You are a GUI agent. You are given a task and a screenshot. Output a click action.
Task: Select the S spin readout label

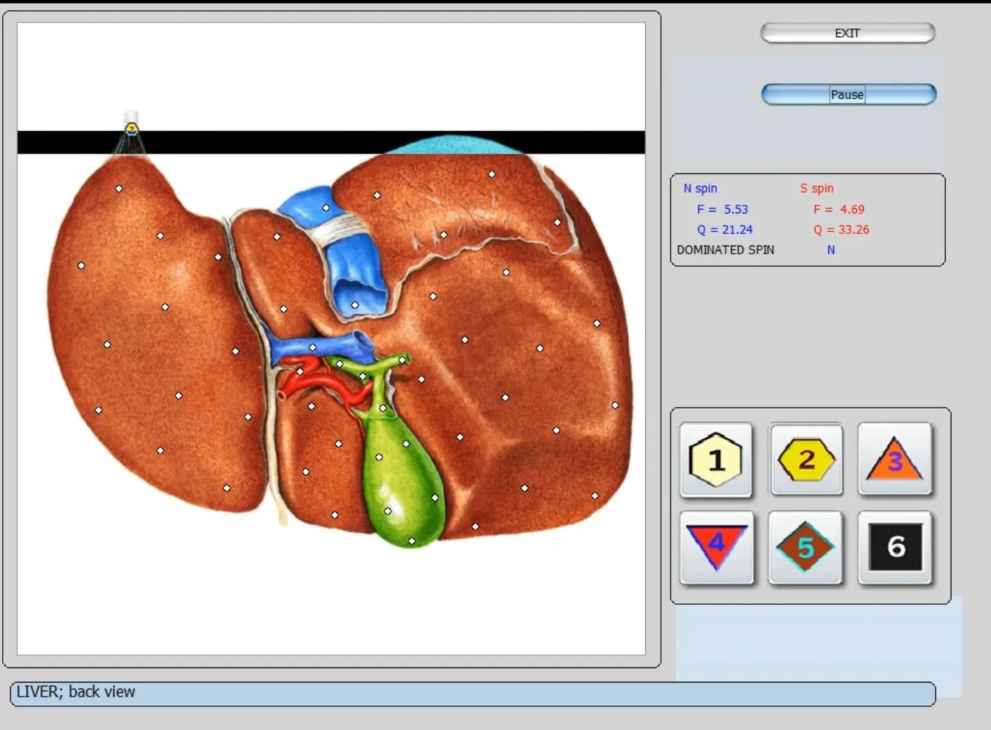click(816, 188)
